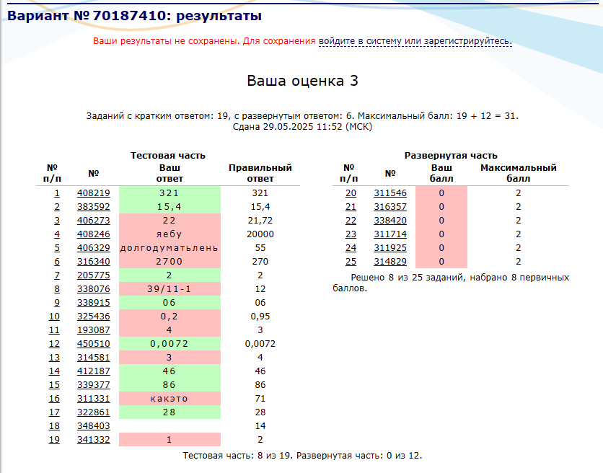Open task link 338915

click(x=94, y=303)
